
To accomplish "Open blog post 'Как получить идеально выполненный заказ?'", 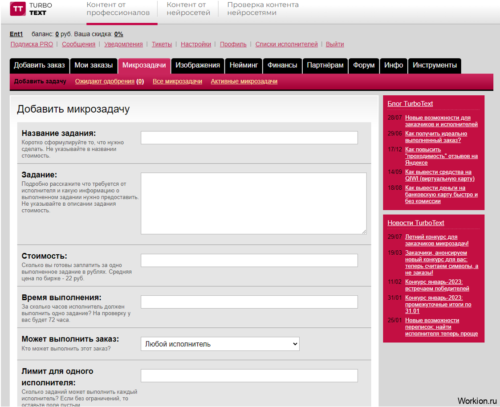I will pyautogui.click(x=436, y=137).
